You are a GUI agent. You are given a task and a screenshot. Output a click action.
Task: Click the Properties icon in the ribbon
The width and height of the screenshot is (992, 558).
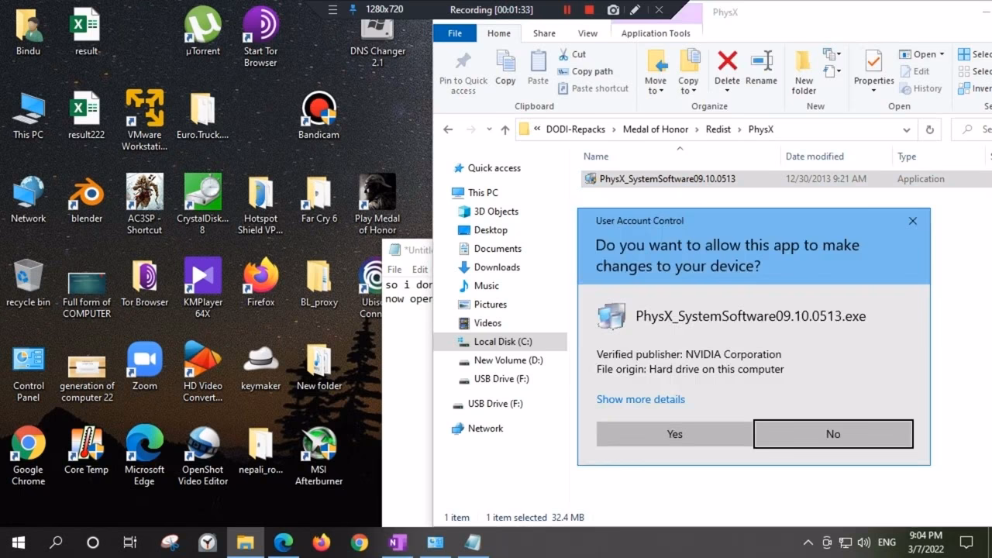(x=873, y=62)
